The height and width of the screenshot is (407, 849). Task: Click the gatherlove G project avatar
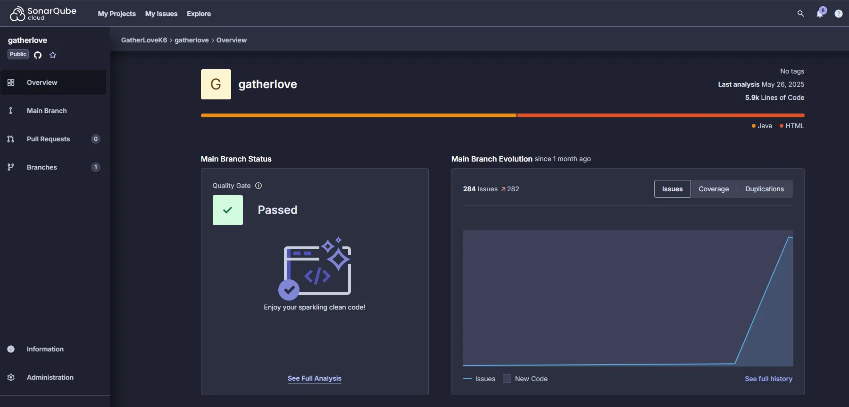[216, 84]
